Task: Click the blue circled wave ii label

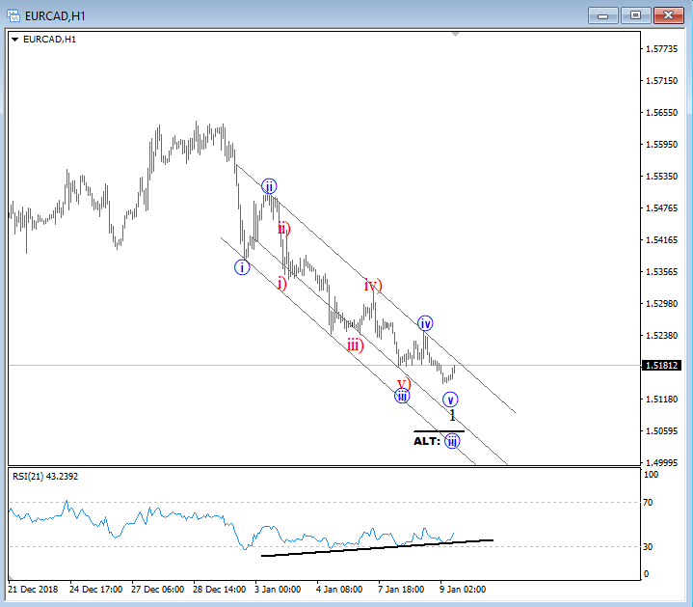Action: point(269,186)
